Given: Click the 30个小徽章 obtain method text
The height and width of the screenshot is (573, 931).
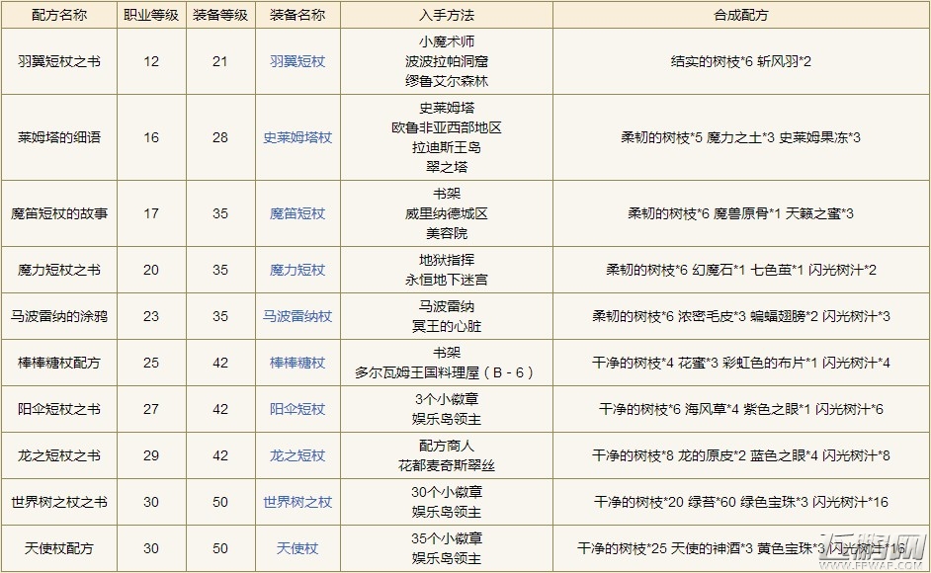Looking at the screenshot, I should click(447, 492).
